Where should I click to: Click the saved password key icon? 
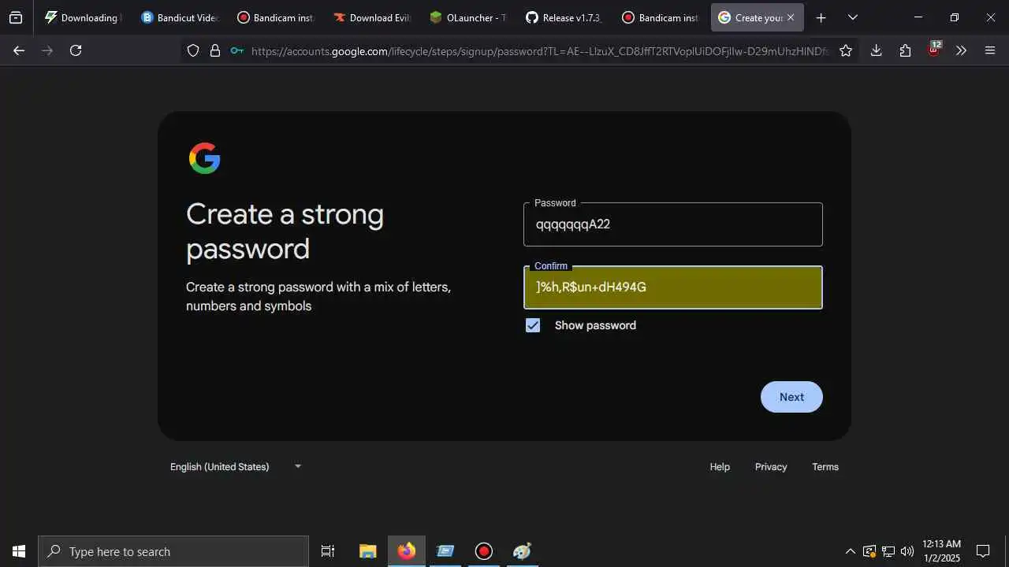point(237,51)
